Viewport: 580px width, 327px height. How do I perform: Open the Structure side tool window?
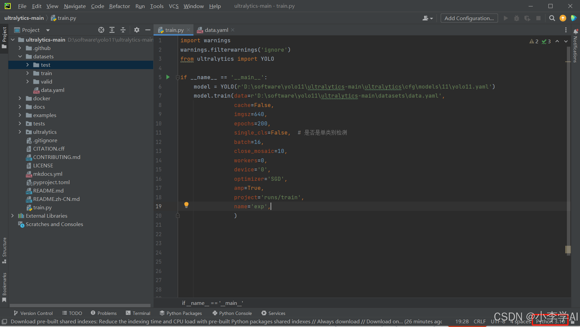(x=4, y=250)
